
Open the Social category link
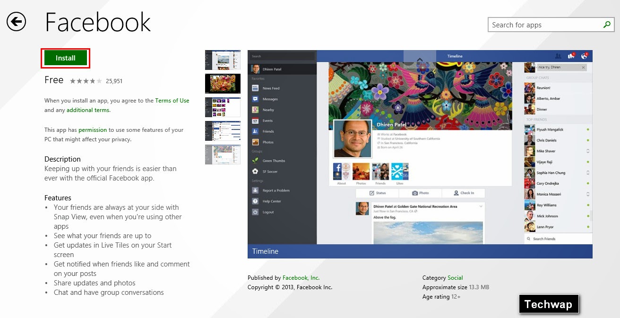pyautogui.click(x=455, y=278)
